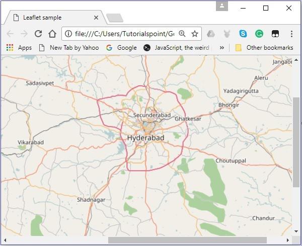302x246 pixels.
Task: Click the Sadasivpet map label
Action: 40,83
